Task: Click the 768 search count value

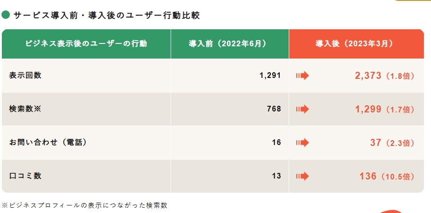Action: tap(274, 109)
